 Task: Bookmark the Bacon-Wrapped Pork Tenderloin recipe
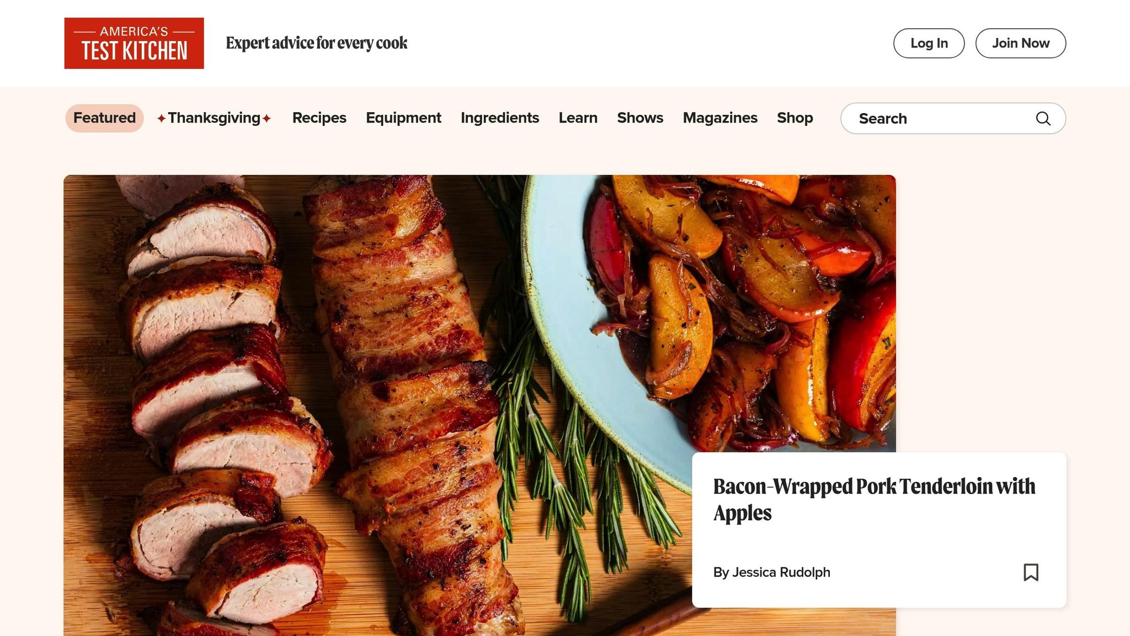coord(1031,572)
